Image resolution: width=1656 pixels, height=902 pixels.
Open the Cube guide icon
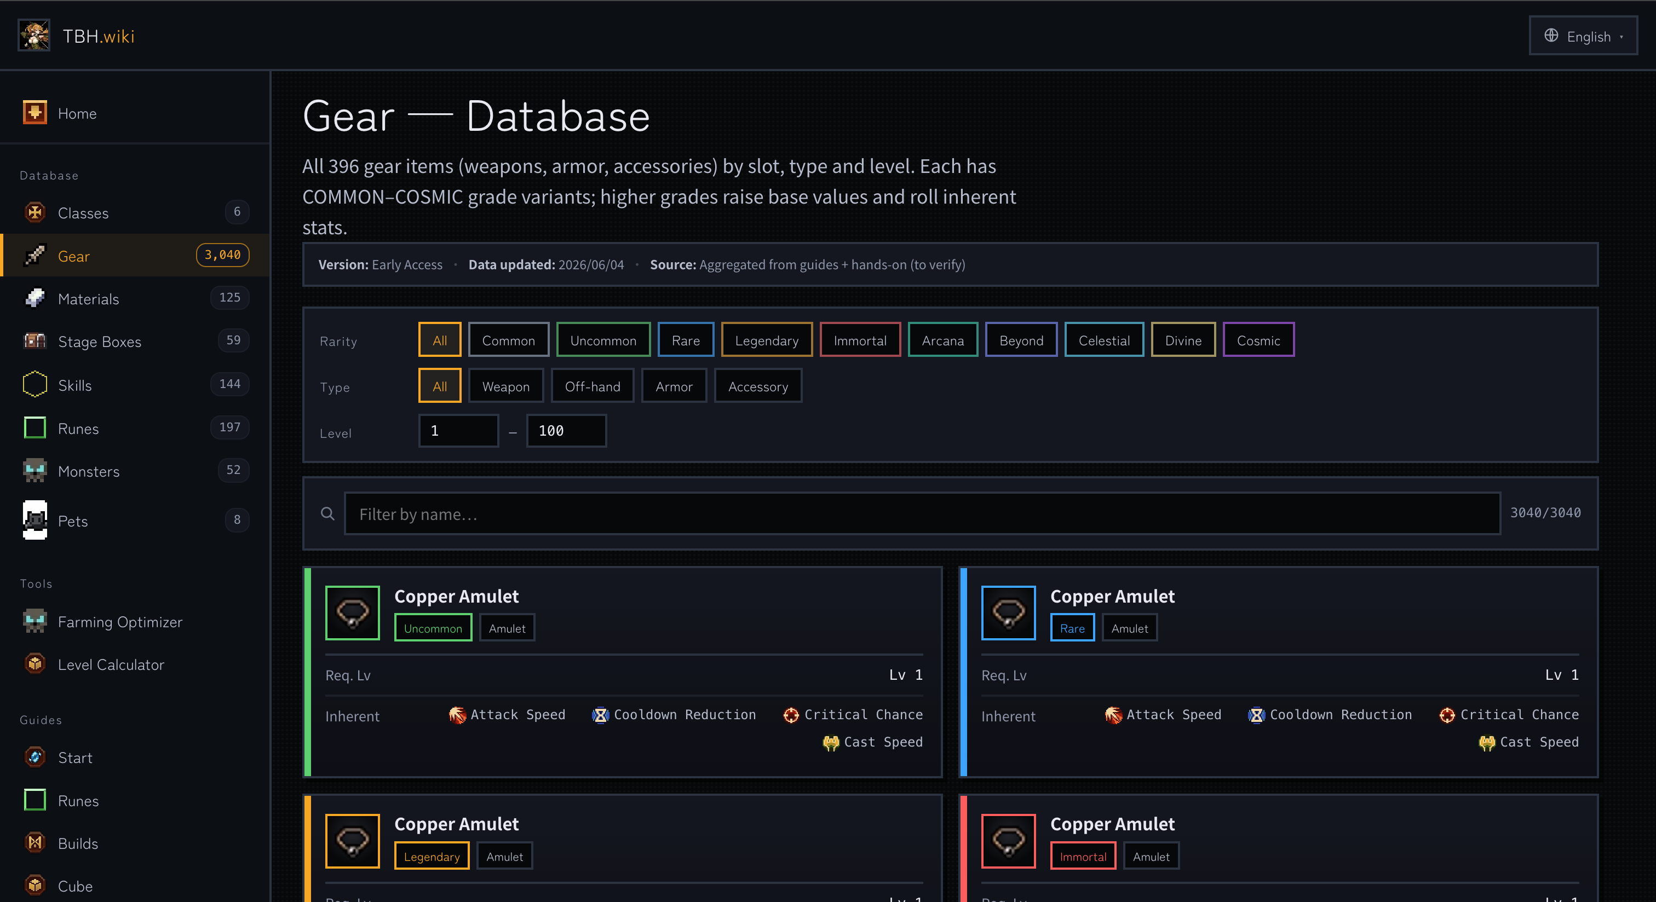pos(34,885)
